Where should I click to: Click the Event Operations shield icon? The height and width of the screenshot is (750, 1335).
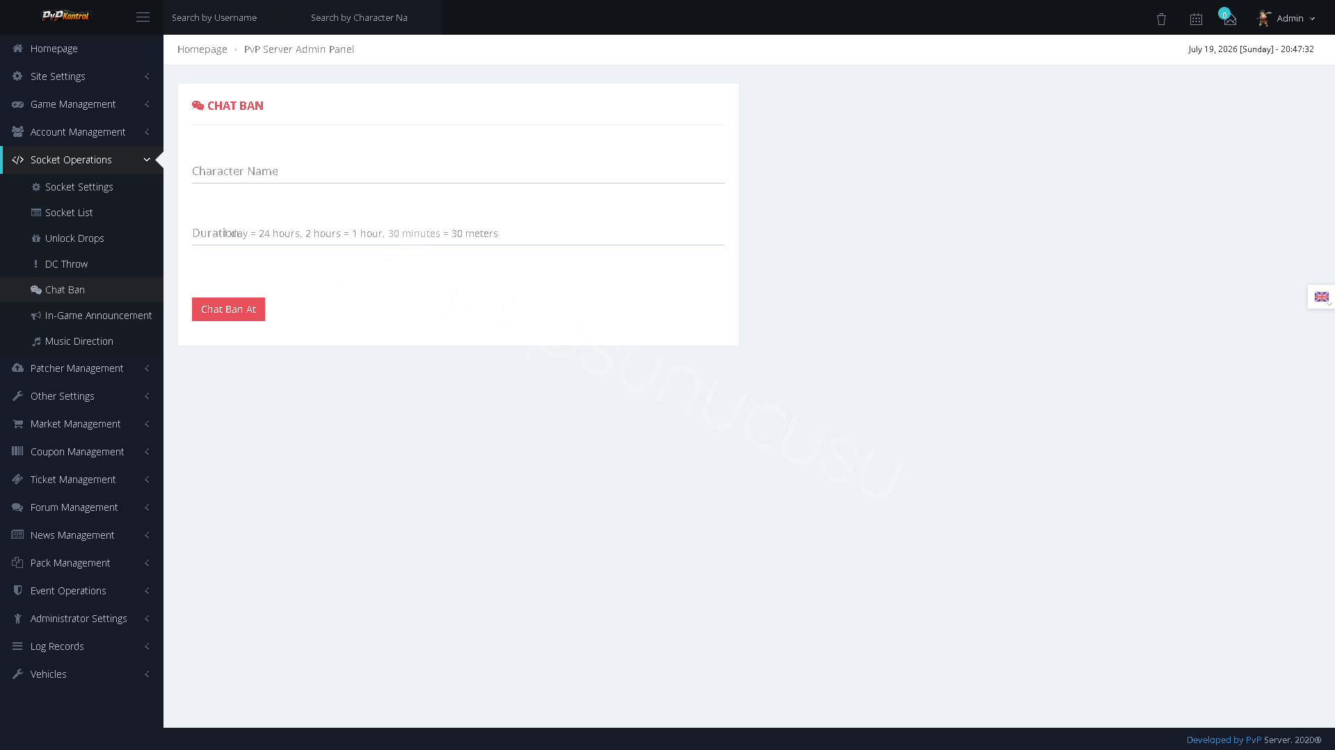point(17,591)
